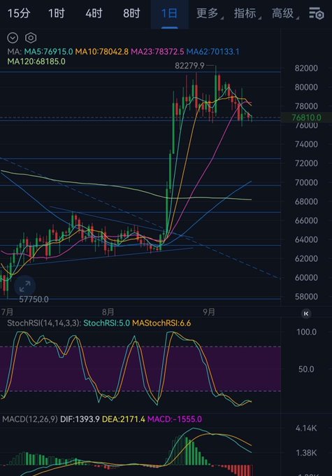Screen dimensions: 332x476
Task: Click the MA62:70133.1 legend value
Action: pos(212,52)
